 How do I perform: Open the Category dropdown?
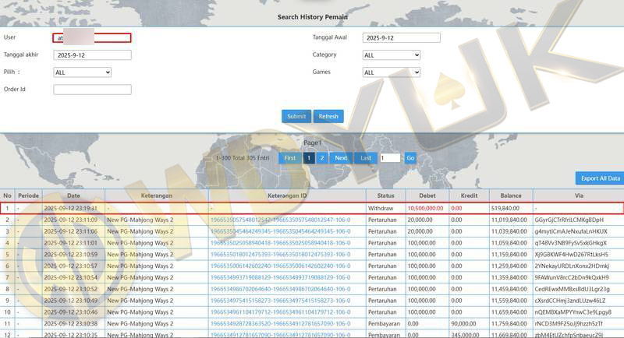392,55
